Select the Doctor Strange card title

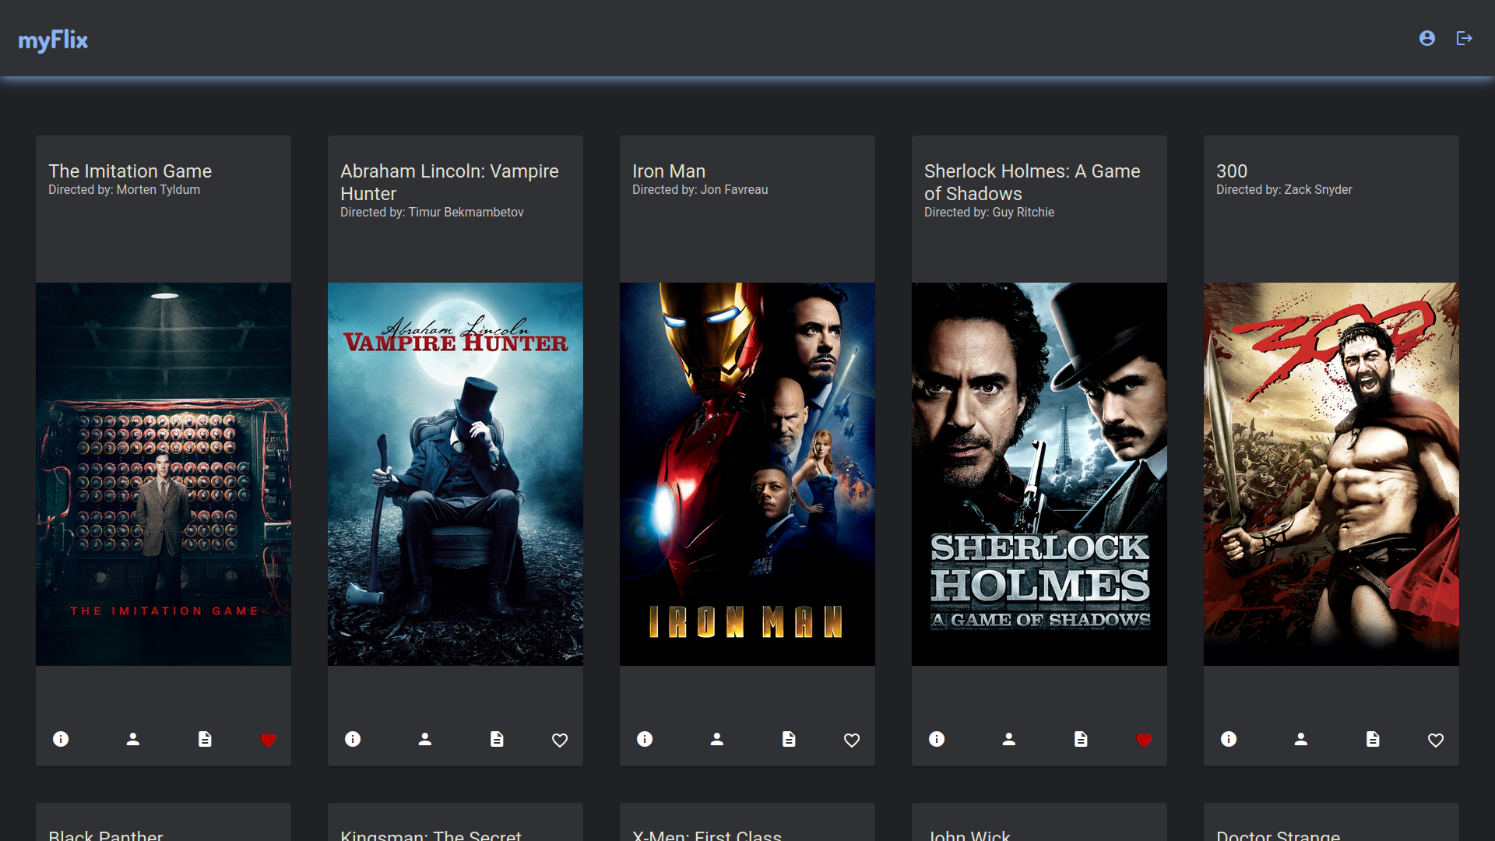pos(1279,835)
